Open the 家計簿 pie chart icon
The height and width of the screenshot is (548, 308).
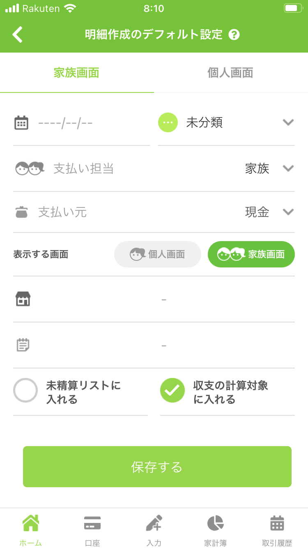point(216,523)
